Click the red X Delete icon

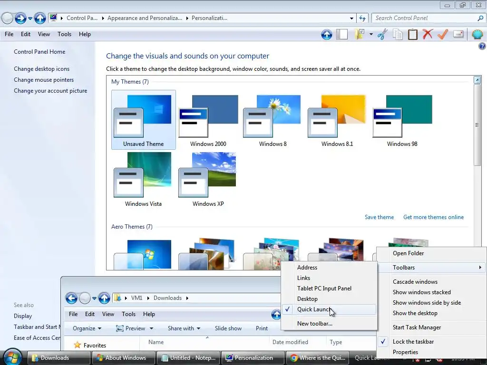coord(428,34)
